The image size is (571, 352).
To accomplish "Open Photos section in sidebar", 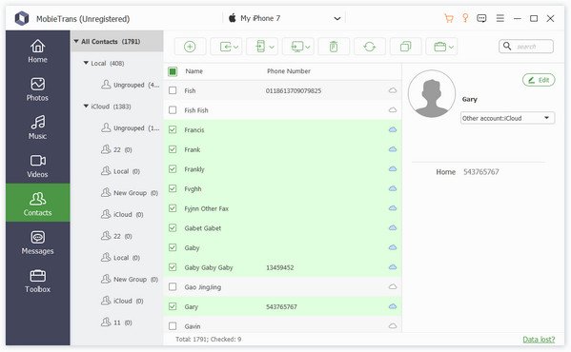I will pyautogui.click(x=38, y=89).
